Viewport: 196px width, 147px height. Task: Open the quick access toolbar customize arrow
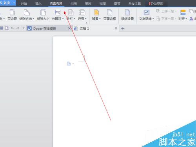[x=24, y=28]
